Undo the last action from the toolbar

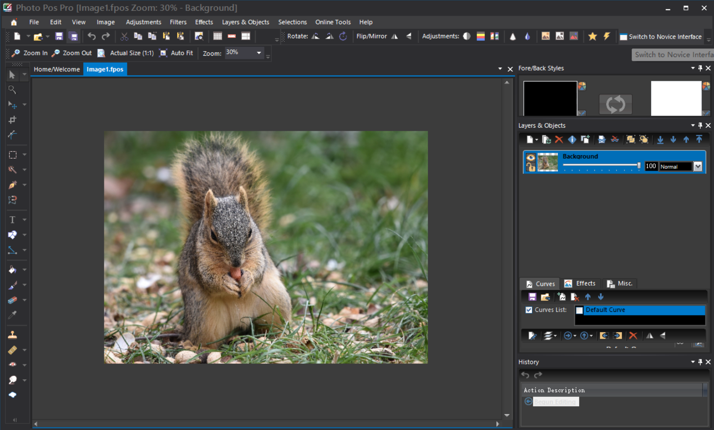click(x=92, y=36)
